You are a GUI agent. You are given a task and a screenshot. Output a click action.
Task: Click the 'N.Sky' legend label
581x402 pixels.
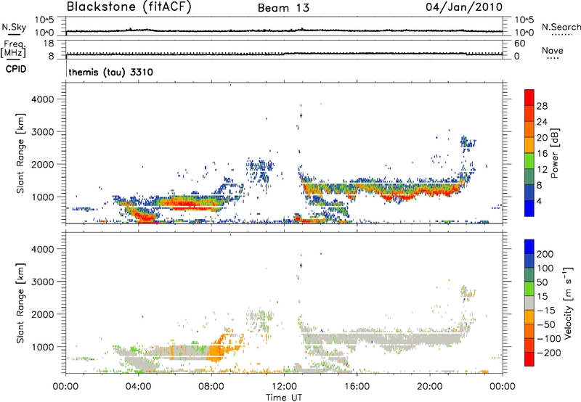pyautogui.click(x=14, y=27)
